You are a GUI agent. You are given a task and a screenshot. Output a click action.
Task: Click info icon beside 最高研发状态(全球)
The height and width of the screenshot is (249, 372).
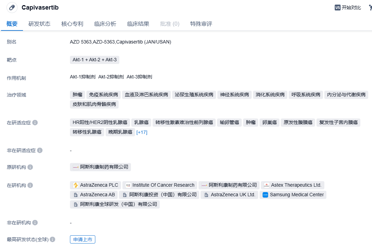point(52,239)
